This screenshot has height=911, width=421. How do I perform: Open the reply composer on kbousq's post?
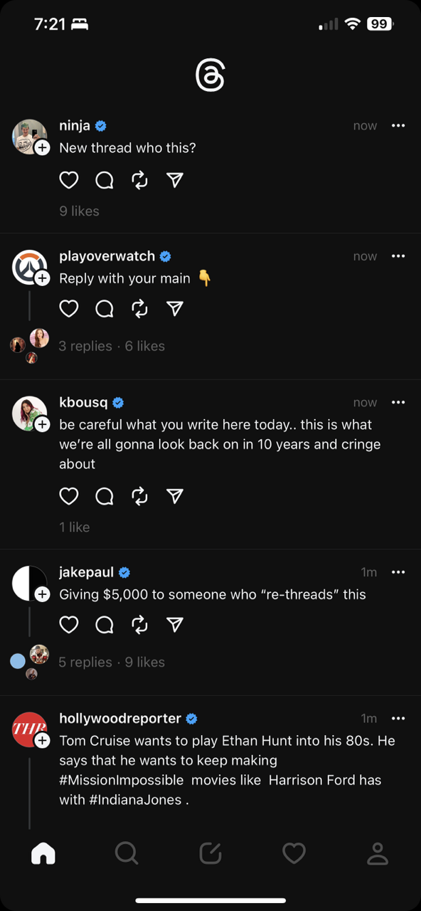pos(104,496)
